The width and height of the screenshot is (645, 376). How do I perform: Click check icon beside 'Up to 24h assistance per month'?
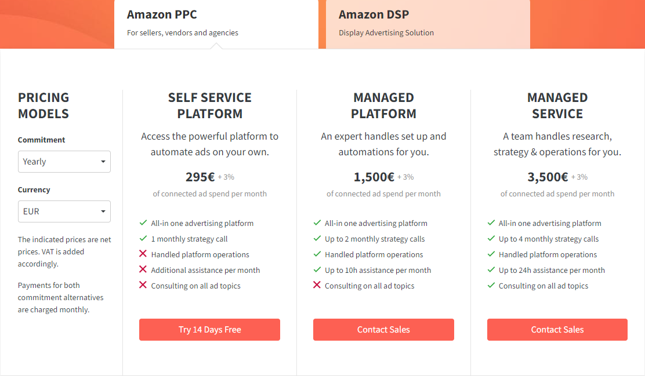(x=491, y=270)
